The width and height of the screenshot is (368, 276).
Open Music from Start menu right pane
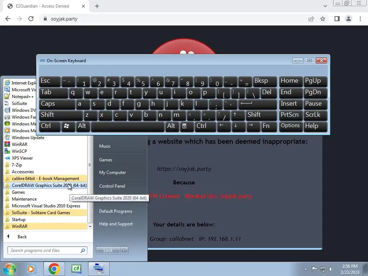pos(105,146)
